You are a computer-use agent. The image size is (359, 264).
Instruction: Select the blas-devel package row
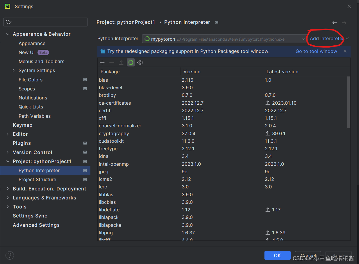pos(222,88)
